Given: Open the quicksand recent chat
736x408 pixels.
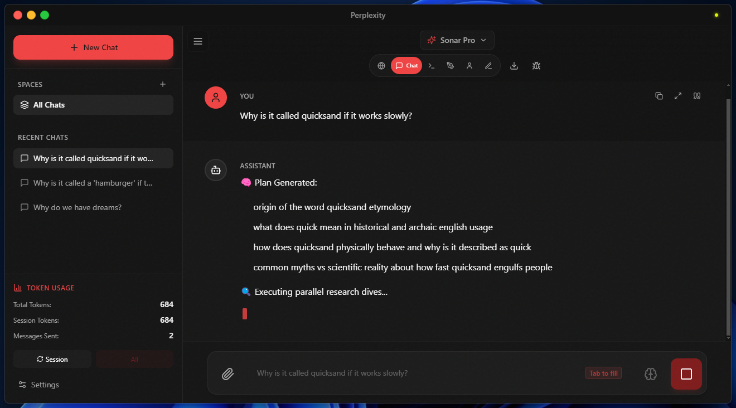Looking at the screenshot, I should [x=93, y=158].
